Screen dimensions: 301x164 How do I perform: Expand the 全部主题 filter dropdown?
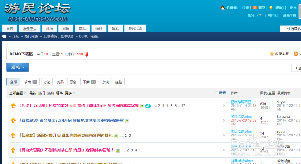coord(17,93)
